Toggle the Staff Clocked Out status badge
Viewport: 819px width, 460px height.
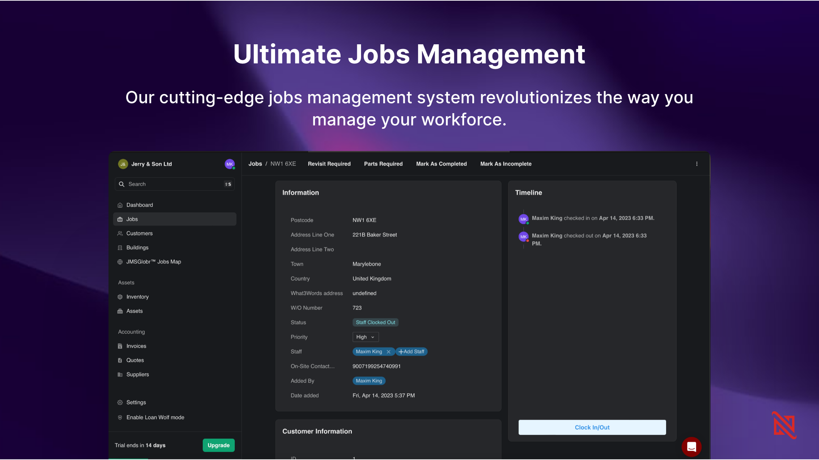(x=375, y=322)
